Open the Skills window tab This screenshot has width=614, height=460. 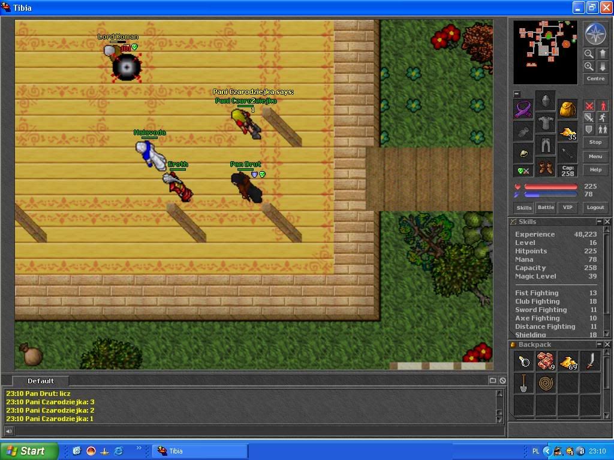[524, 208]
